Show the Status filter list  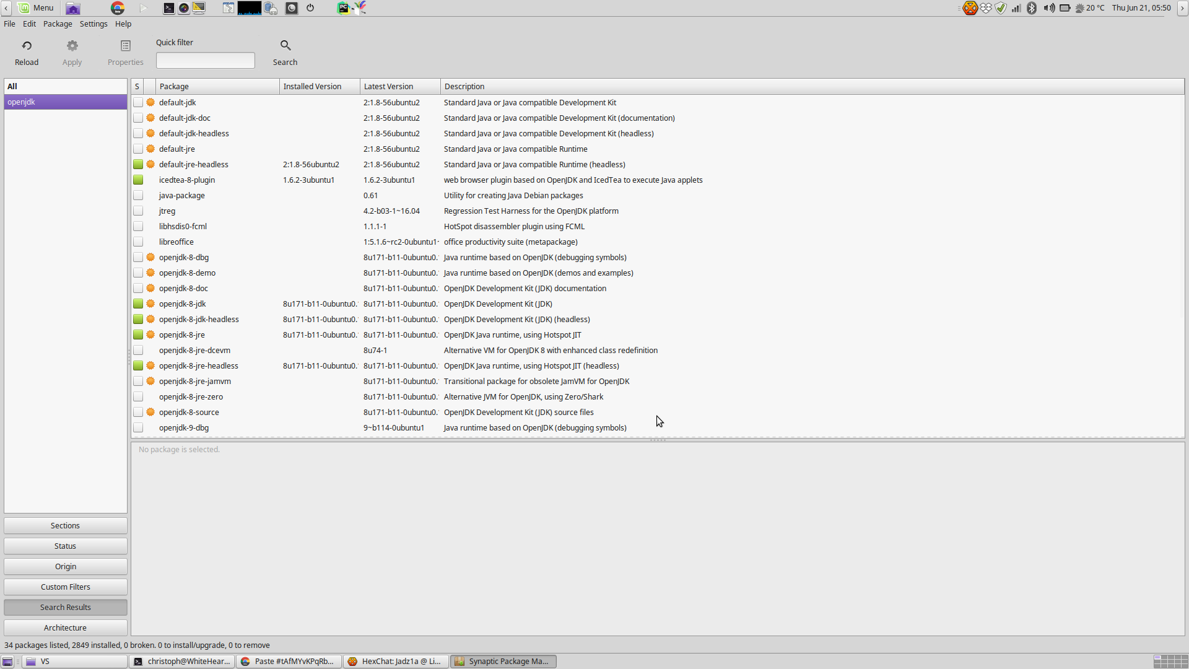click(x=66, y=546)
